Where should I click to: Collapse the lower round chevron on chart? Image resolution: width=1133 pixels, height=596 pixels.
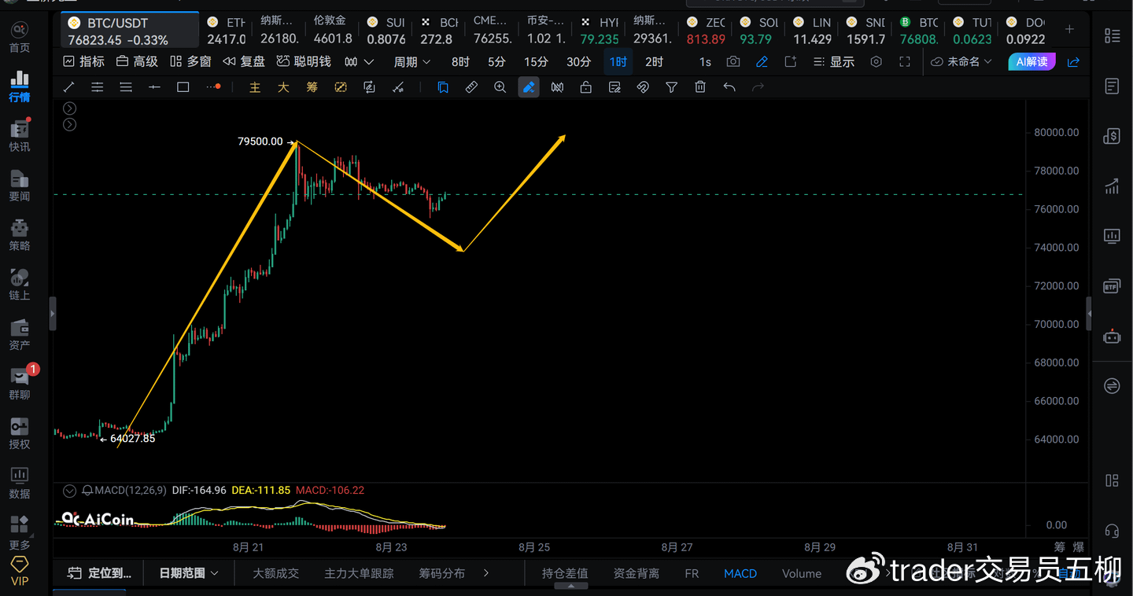69,124
